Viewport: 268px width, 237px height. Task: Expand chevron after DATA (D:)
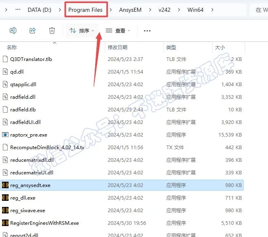[x=60, y=10]
